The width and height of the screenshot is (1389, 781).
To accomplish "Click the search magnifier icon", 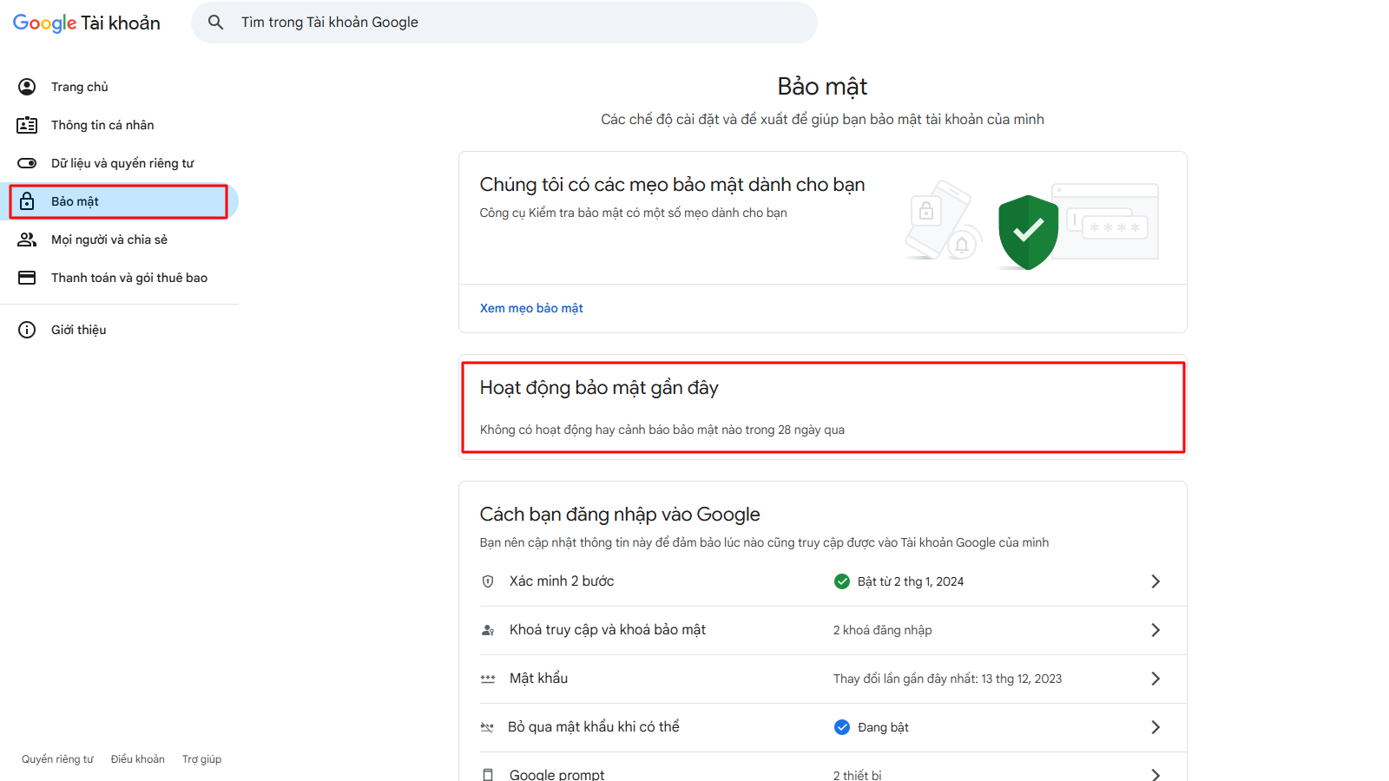I will click(x=215, y=22).
